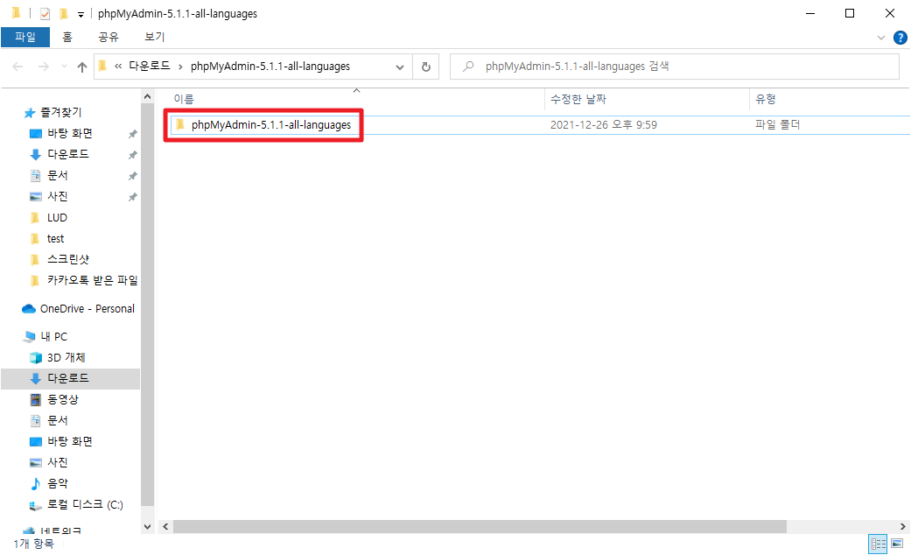911x555 pixels.
Task: Open 카카오톡 받은 파일 folder
Action: pyautogui.click(x=93, y=280)
